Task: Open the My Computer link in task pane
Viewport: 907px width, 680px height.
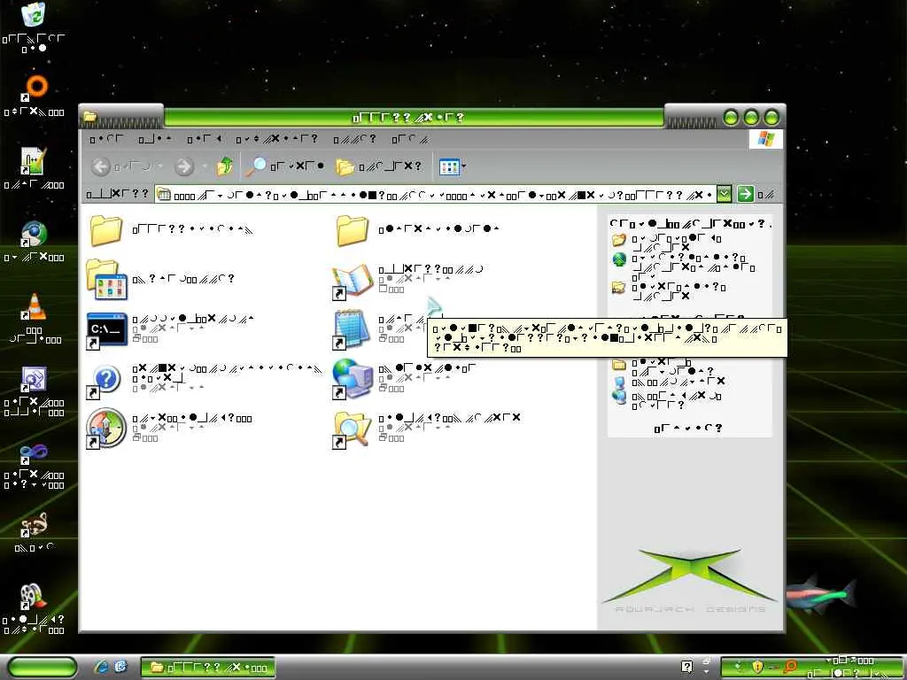Action: click(670, 382)
